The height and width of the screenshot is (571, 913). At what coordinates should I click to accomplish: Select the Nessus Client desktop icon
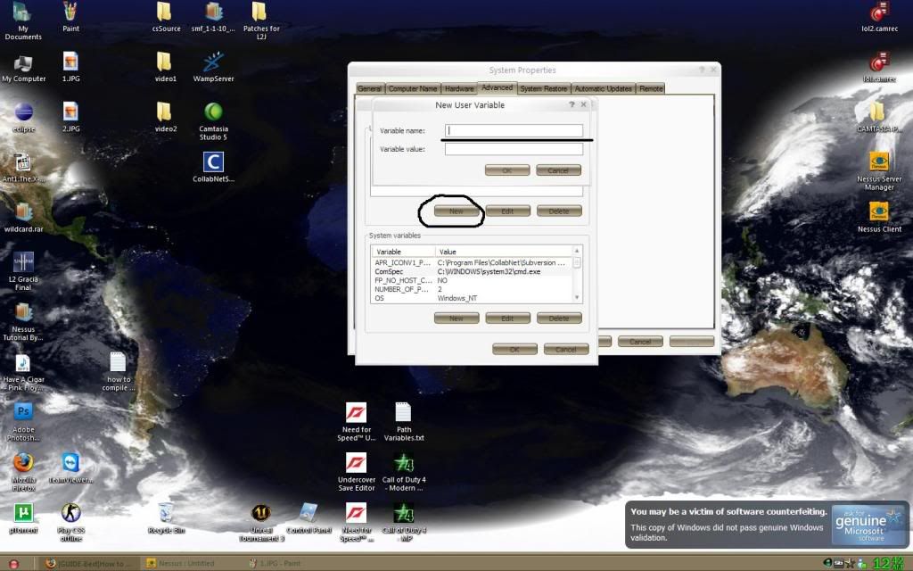(x=879, y=212)
